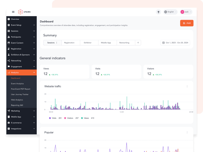This screenshot has width=203, height=152.
Task: Open the hamburger menu icon
Action: (x=13, y=12)
